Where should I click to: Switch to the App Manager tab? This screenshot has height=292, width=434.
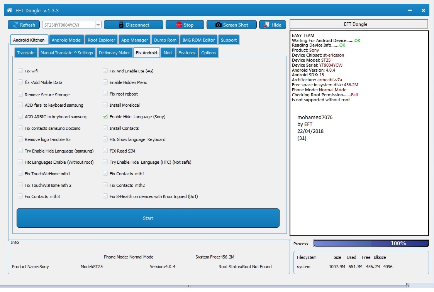[134, 40]
